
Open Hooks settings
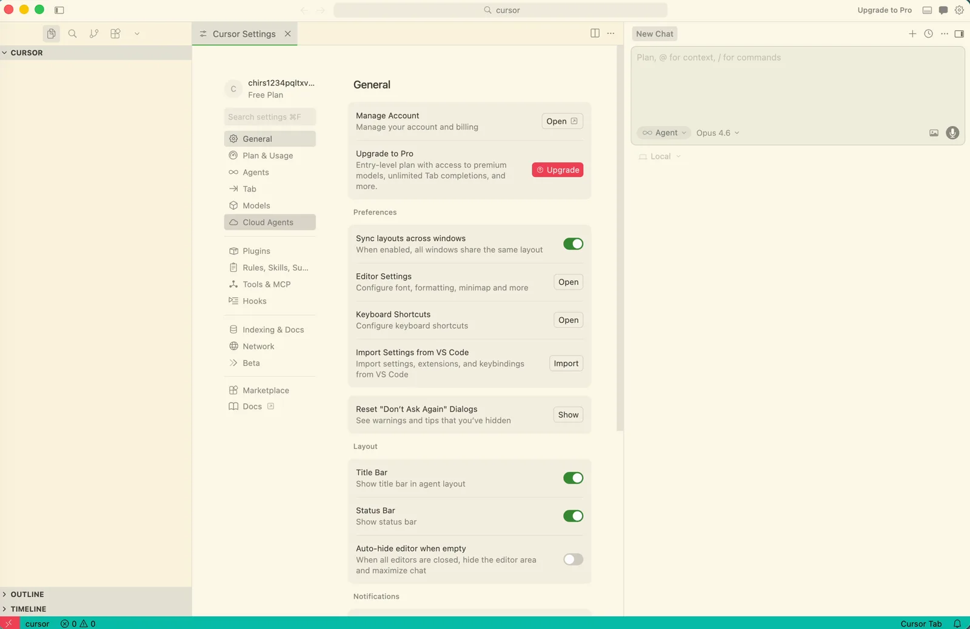(270, 301)
